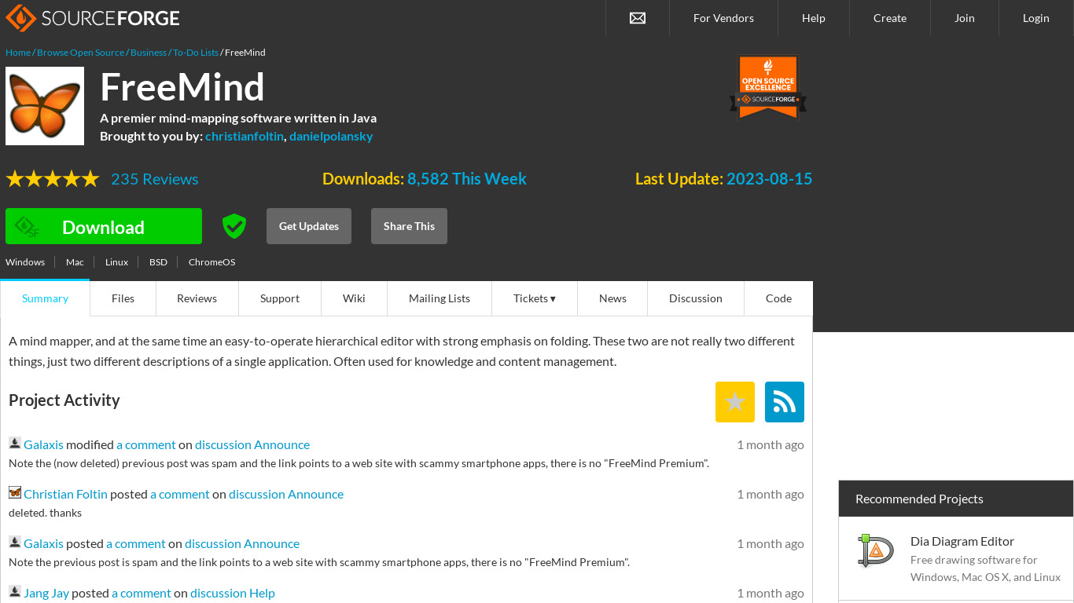The width and height of the screenshot is (1074, 603).
Task: Open the Code tab
Action: [x=778, y=298]
